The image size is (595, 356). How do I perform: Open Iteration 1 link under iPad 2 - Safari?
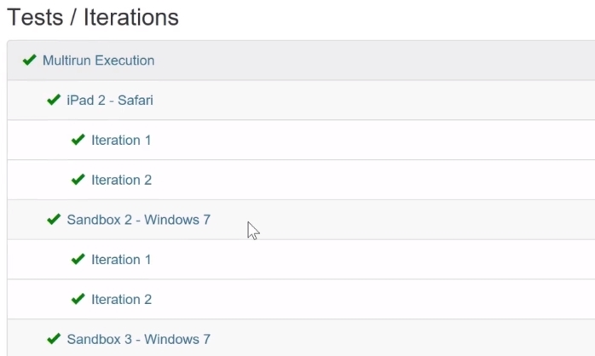(x=121, y=140)
